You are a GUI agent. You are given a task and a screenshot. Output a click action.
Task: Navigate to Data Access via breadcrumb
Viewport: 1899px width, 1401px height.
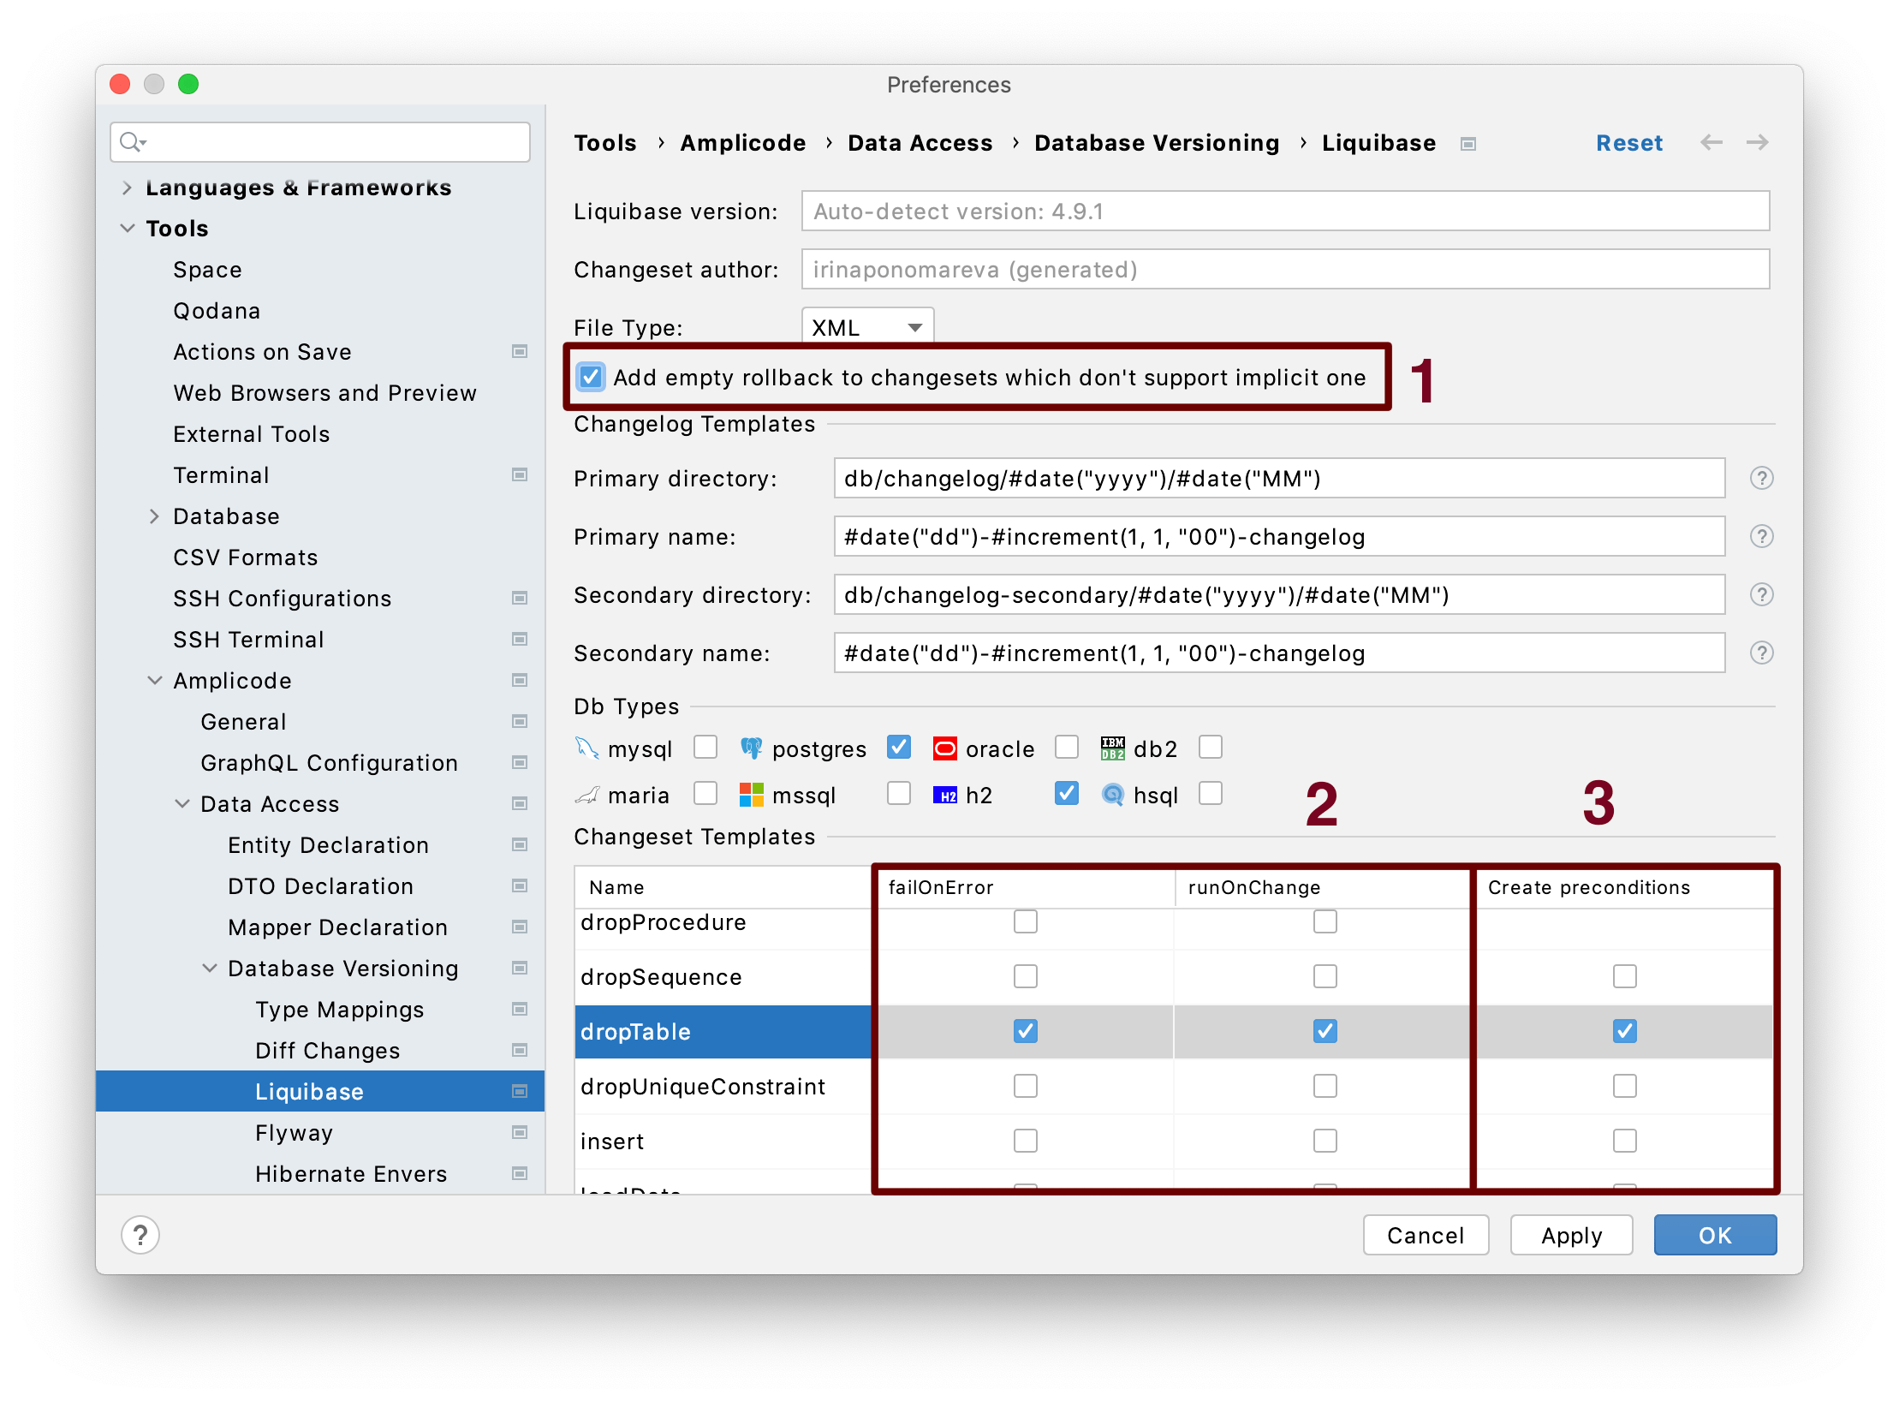coord(920,142)
